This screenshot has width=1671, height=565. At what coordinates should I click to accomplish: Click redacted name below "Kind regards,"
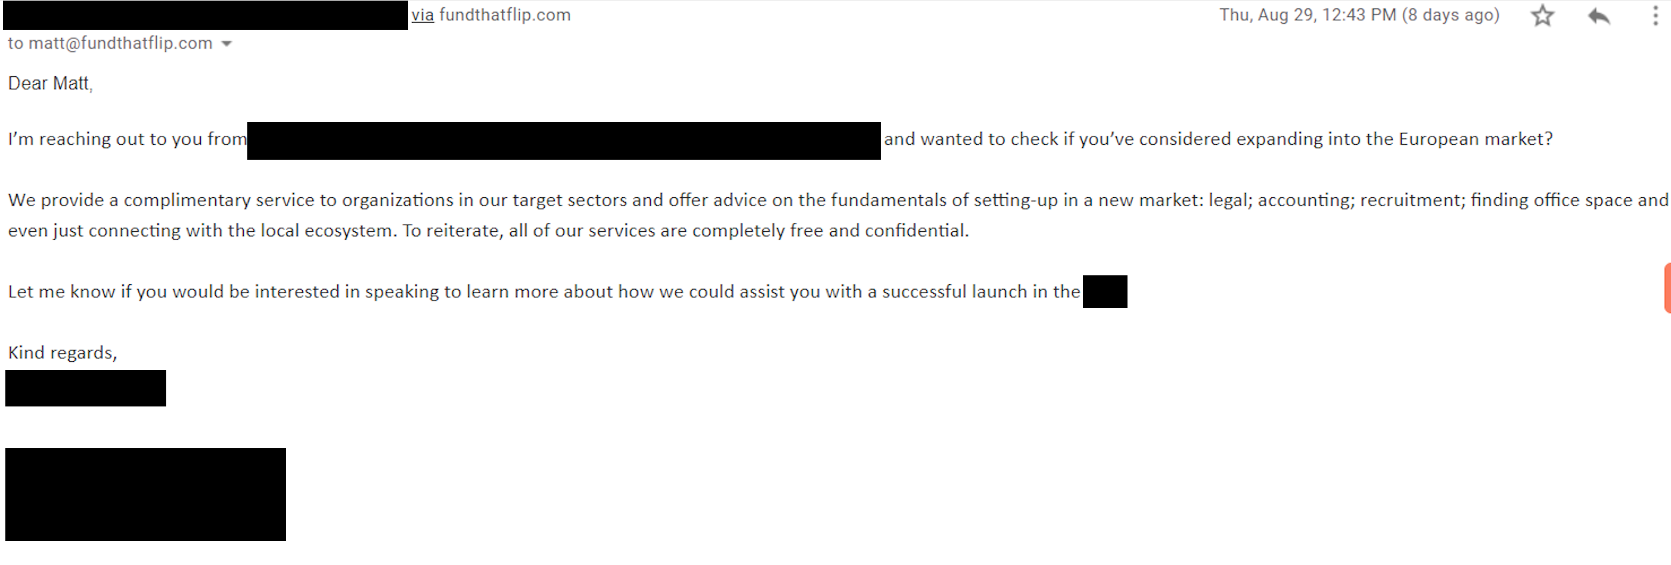[x=86, y=388]
